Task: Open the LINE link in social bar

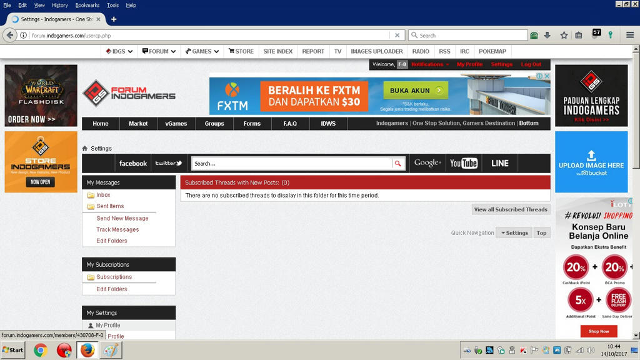Action: pos(500,163)
